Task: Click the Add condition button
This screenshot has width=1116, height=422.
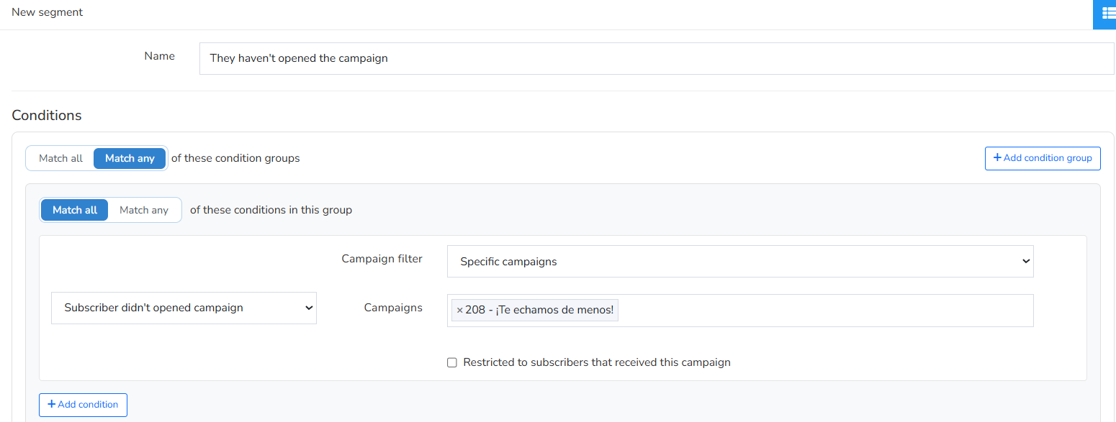Action: 83,405
